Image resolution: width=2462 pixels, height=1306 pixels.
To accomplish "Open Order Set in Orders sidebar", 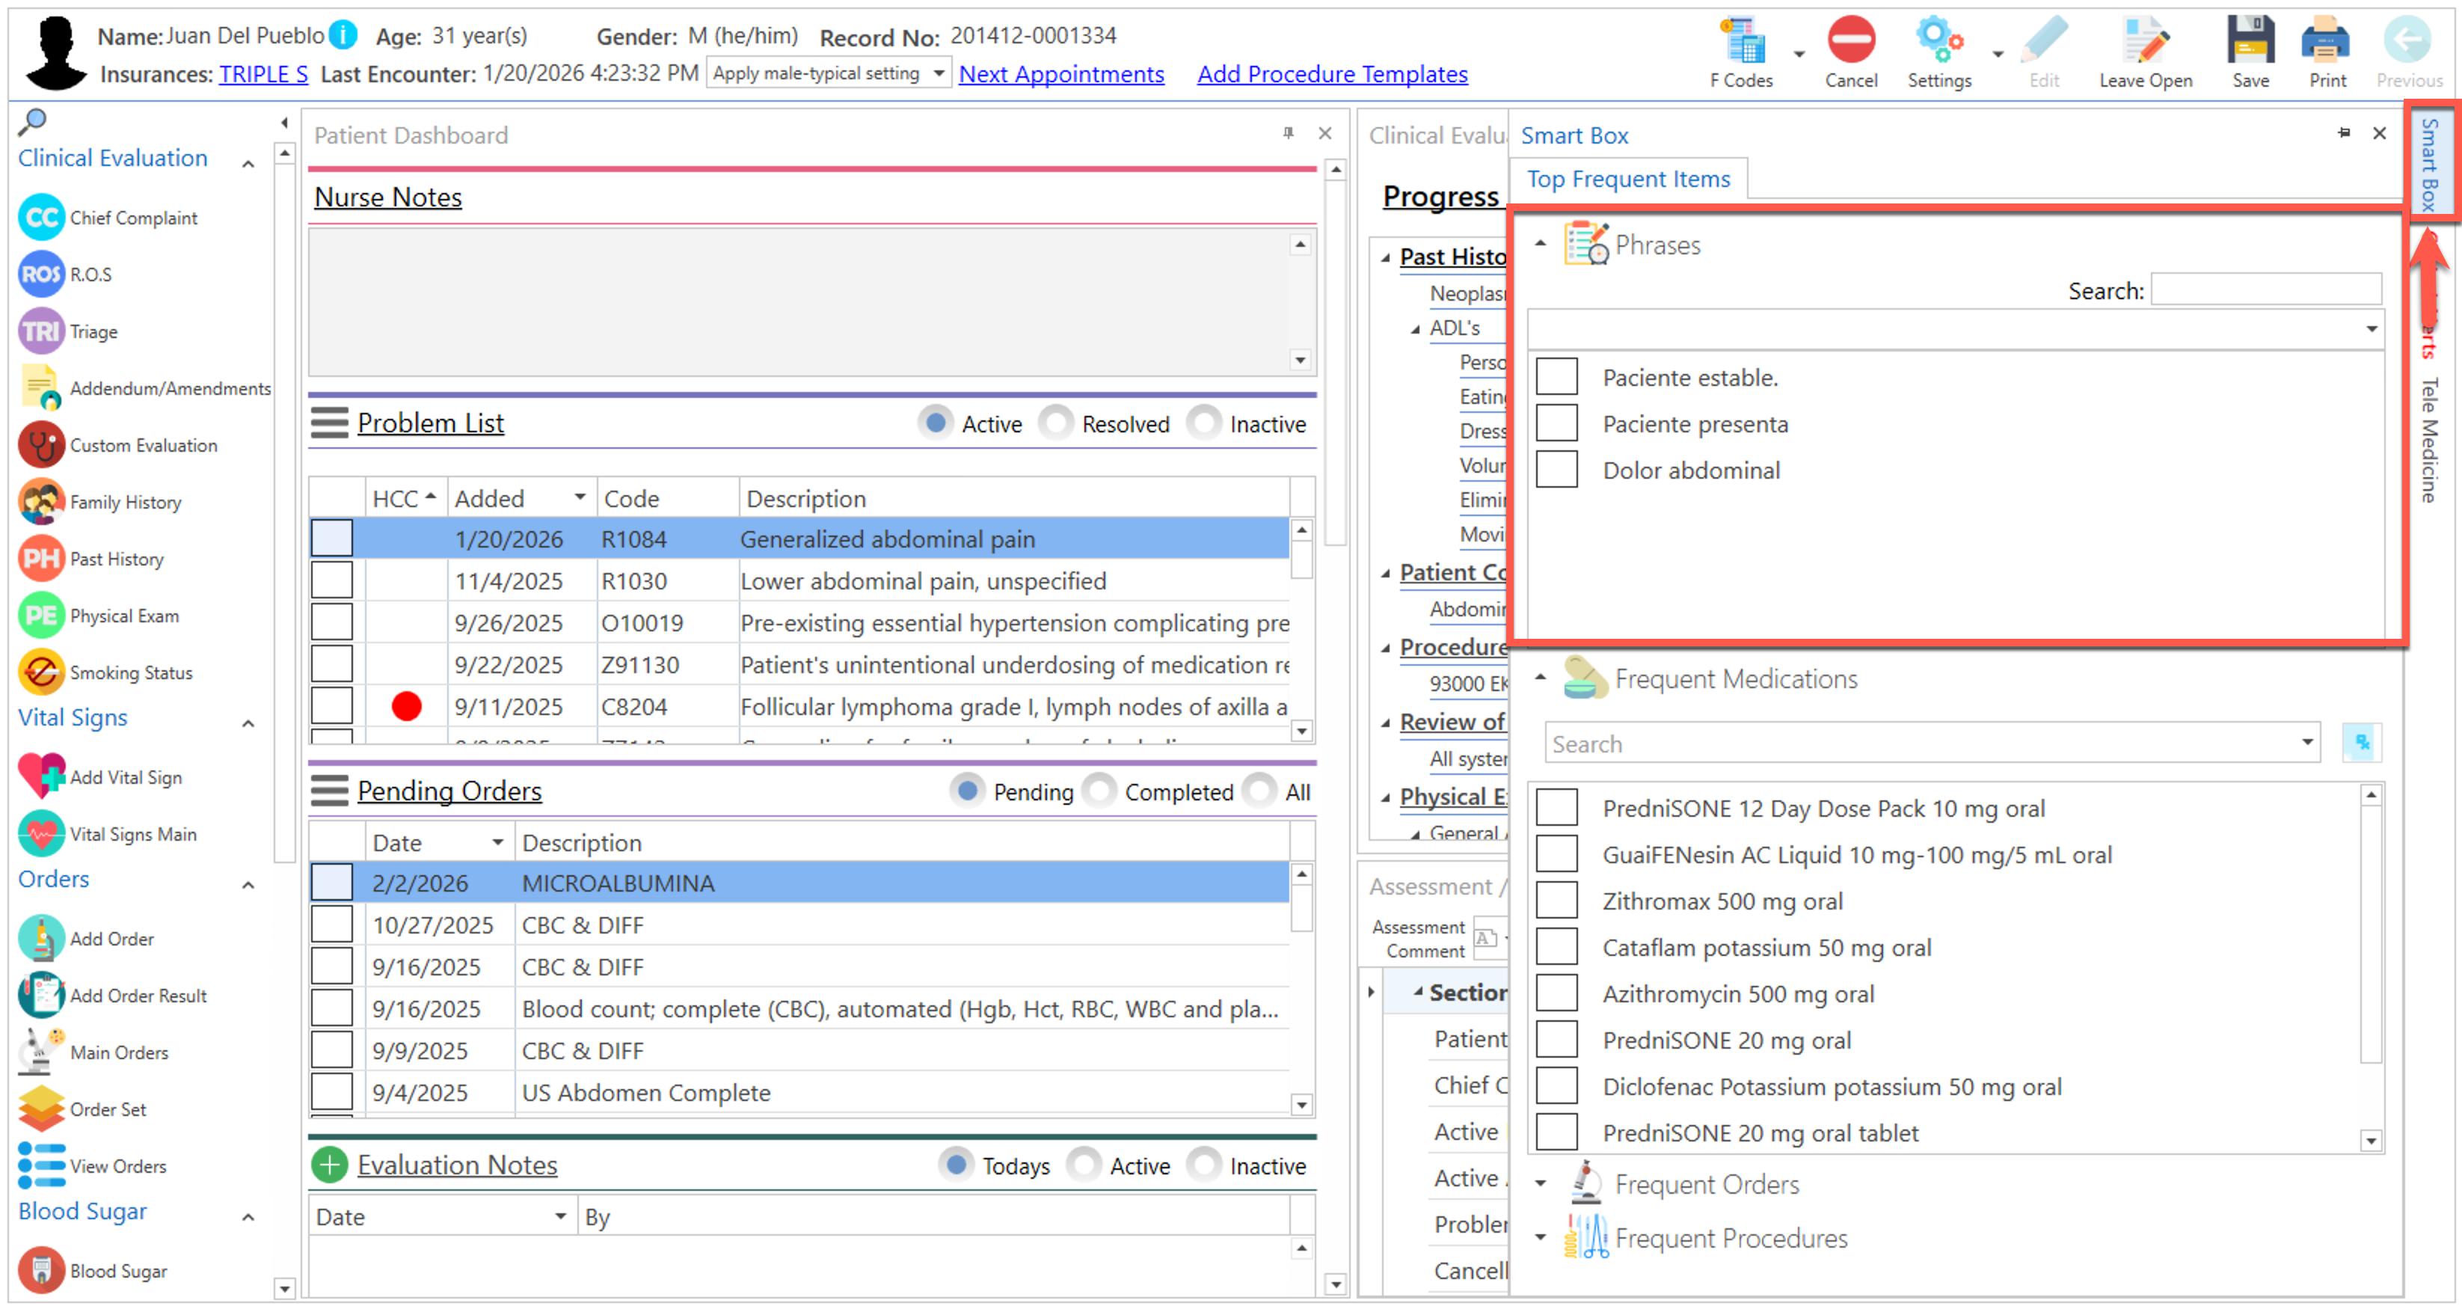I will 41,1109.
